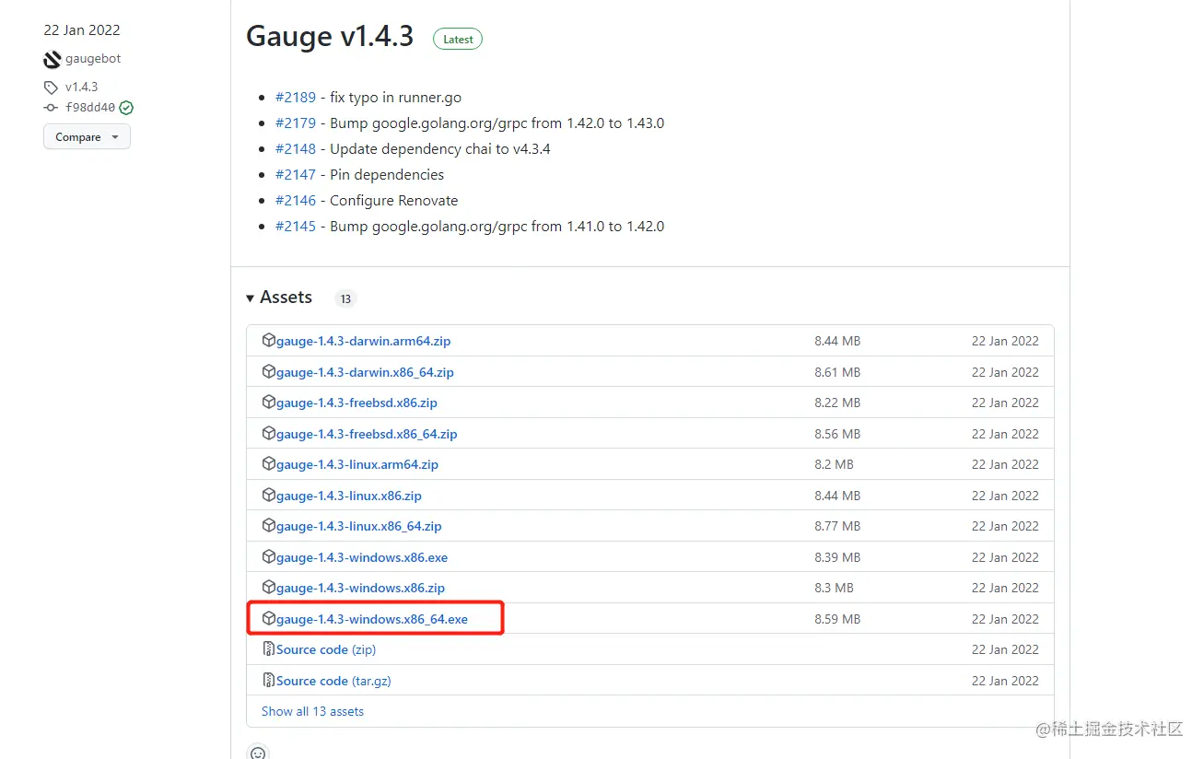
Task: Collapse the Assets section triangle
Action: coord(251,298)
